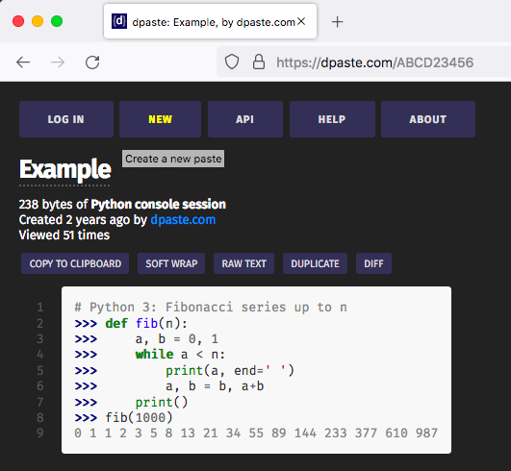Toggle SOFT WRAP for the paste
This screenshot has width=511, height=471.
pyautogui.click(x=171, y=263)
